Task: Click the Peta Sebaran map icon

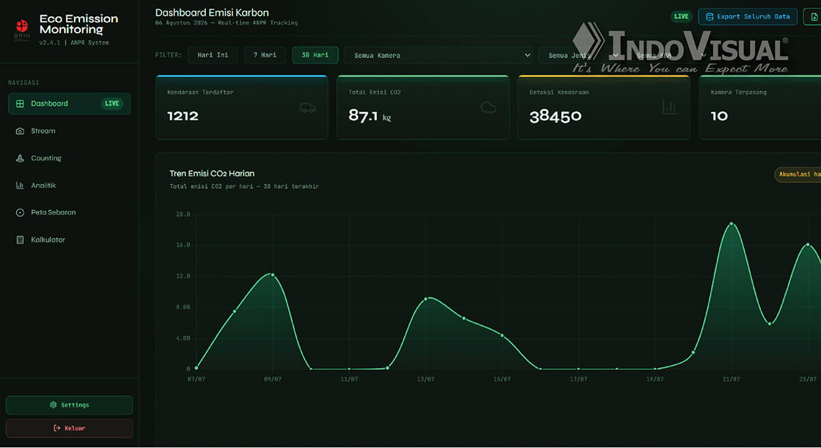Action: pyautogui.click(x=20, y=213)
